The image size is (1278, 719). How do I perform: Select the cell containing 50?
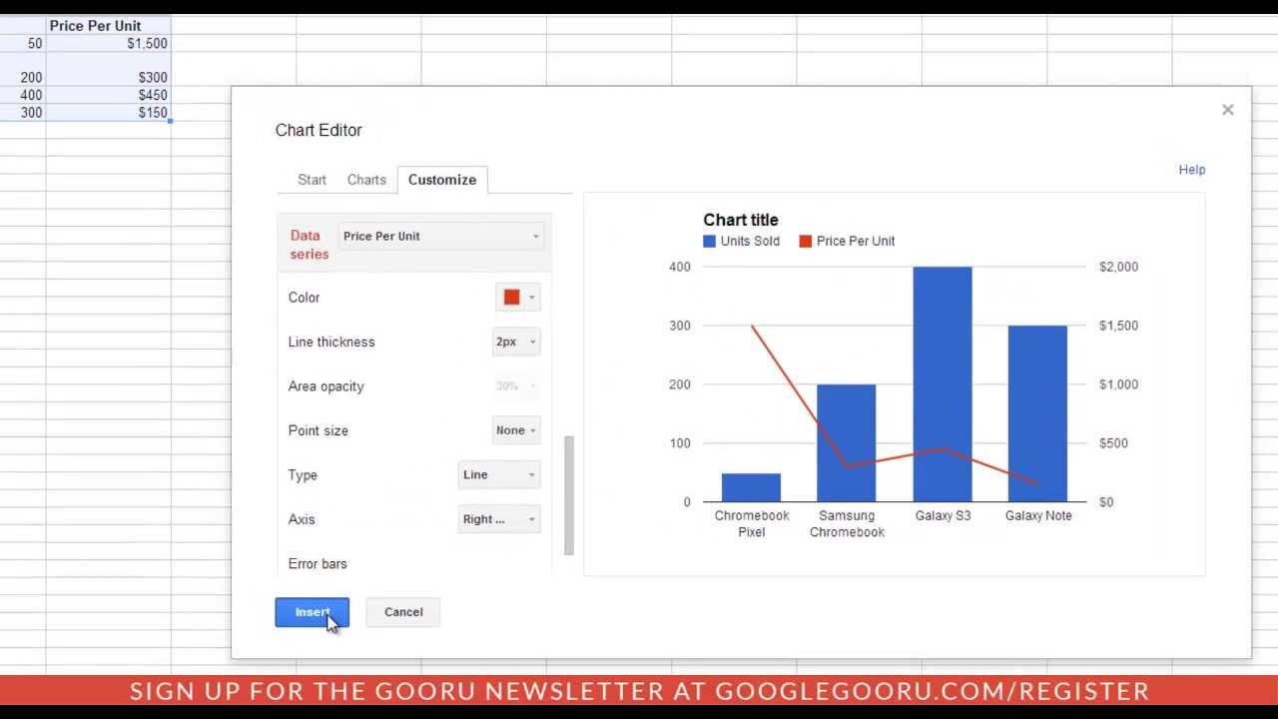[x=23, y=44]
